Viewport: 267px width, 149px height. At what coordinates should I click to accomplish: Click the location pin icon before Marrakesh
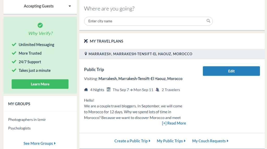tap(86, 54)
